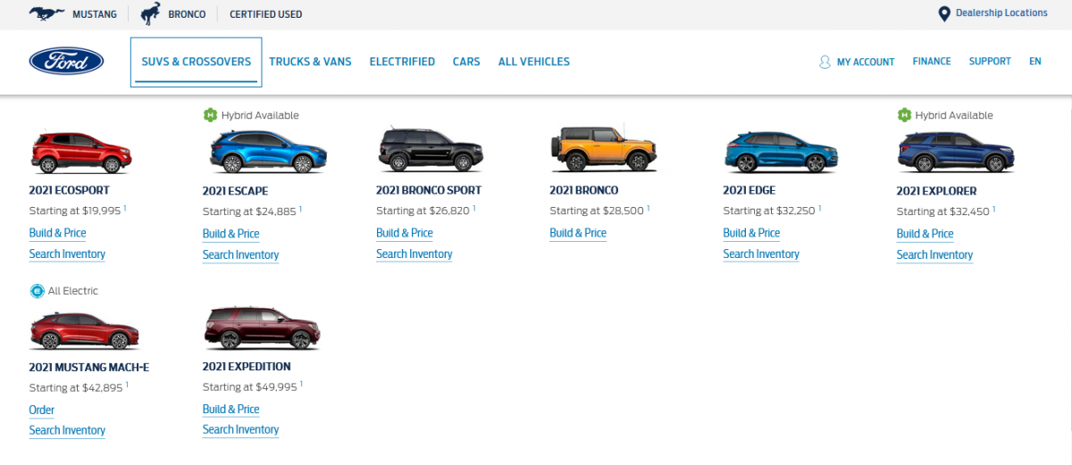This screenshot has height=465, width=1072.
Task: Click the Dealership Locations pin icon
Action: [x=943, y=13]
